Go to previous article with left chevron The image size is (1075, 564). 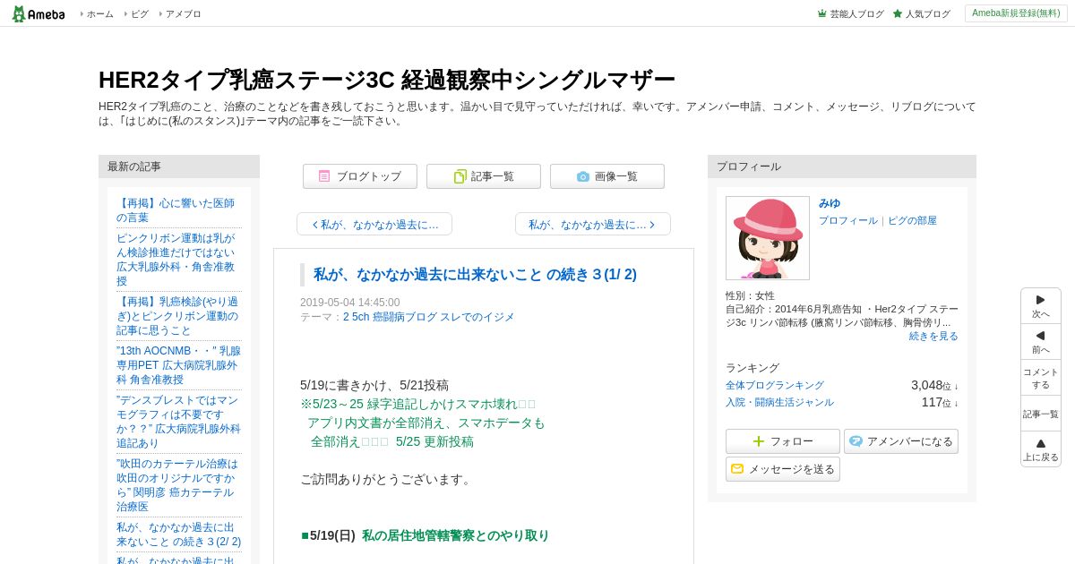(374, 224)
